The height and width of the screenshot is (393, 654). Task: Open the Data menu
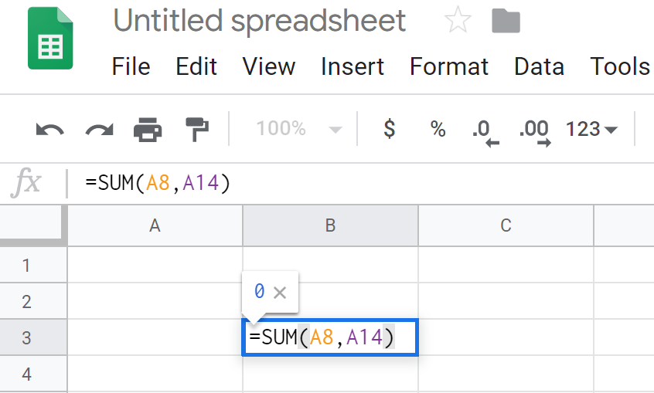pyautogui.click(x=539, y=66)
